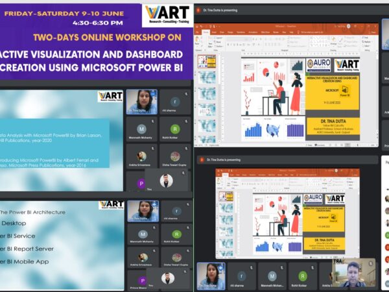This screenshot has width=389, height=292.
Task: Select riti sharma tile beside references slide
Action: pos(175,102)
